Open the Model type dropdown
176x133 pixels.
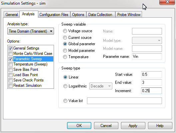coord(147,41)
